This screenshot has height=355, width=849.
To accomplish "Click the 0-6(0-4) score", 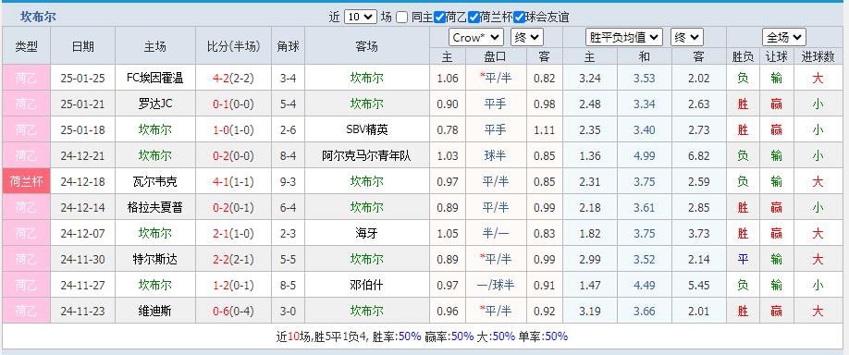I will (233, 312).
